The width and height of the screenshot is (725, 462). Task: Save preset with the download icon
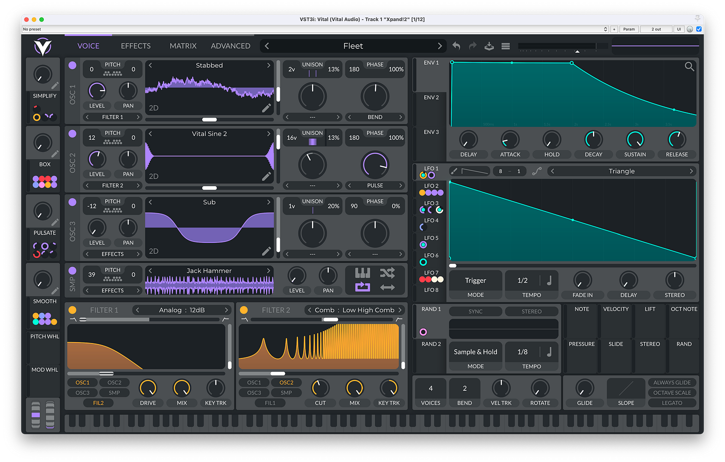tap(489, 46)
